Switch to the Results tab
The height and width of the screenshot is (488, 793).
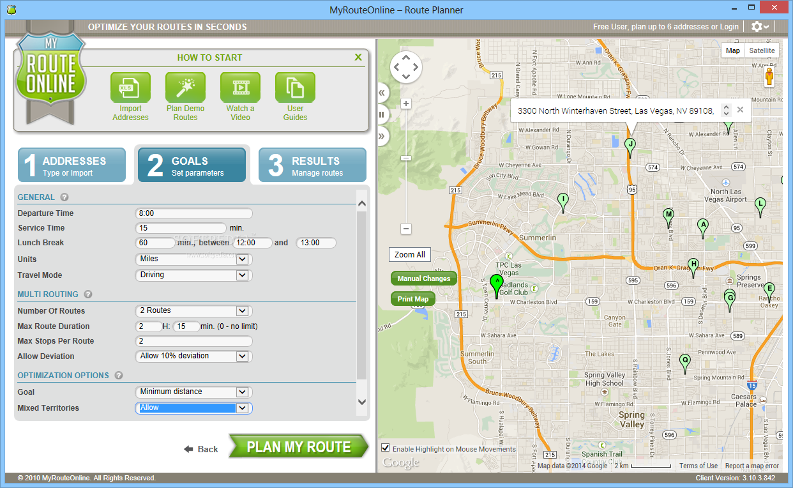[x=313, y=165]
